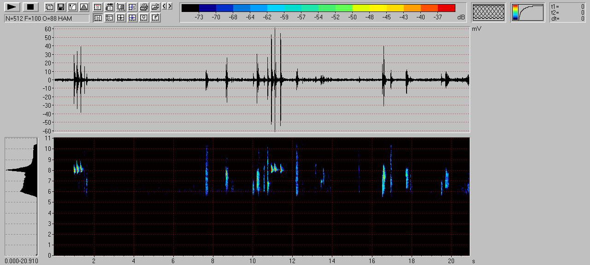Click the pencil edit icon in toolbar
The width and height of the screenshot is (590, 265).
[155, 18]
